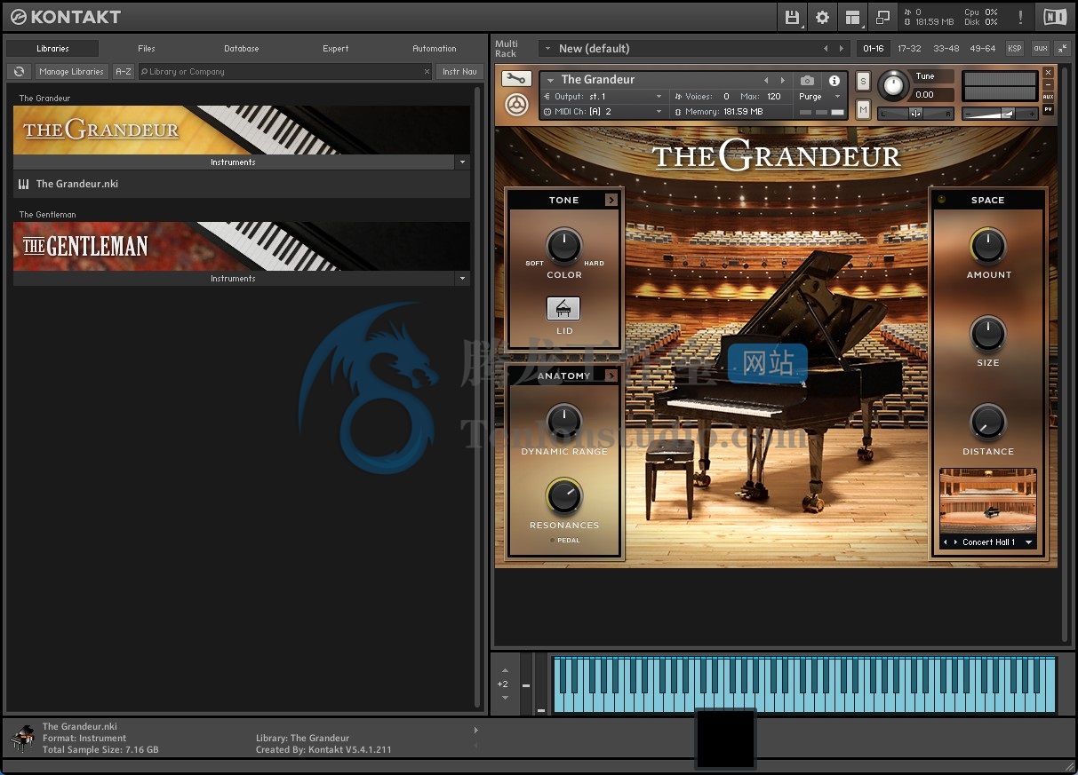Open the MIDI Ch dropdown

[x=603, y=112]
